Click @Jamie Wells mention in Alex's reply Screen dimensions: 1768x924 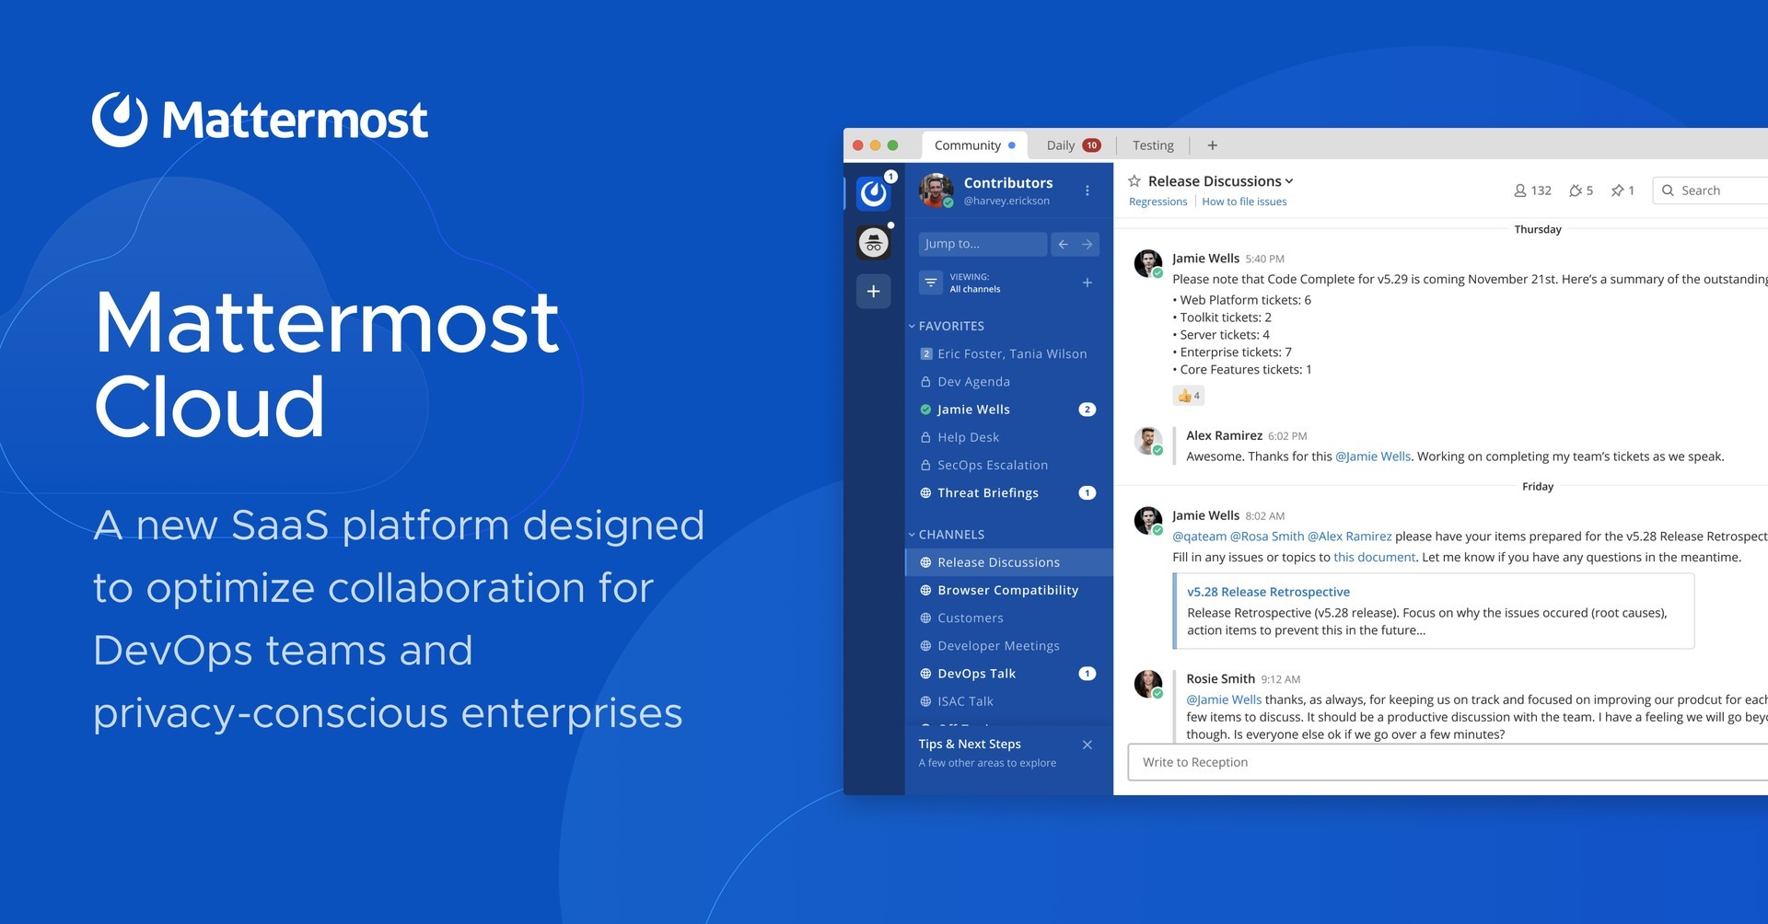pos(1373,456)
